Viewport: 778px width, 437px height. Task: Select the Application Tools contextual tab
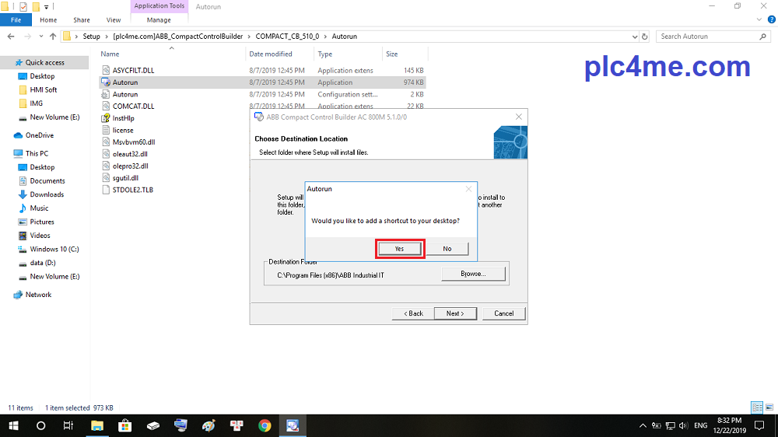tap(159, 6)
